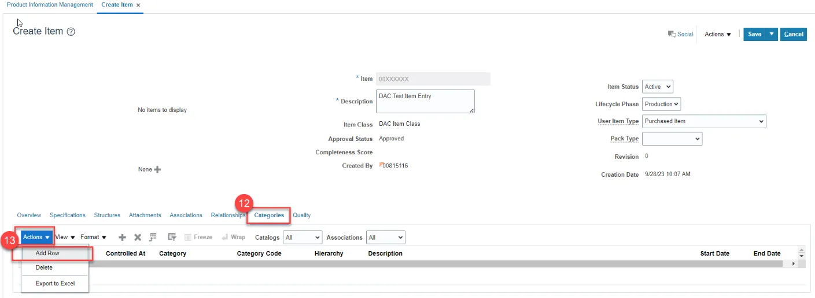Click the plus icon next to None
Viewport: 815px width, 298px height.
(157, 169)
